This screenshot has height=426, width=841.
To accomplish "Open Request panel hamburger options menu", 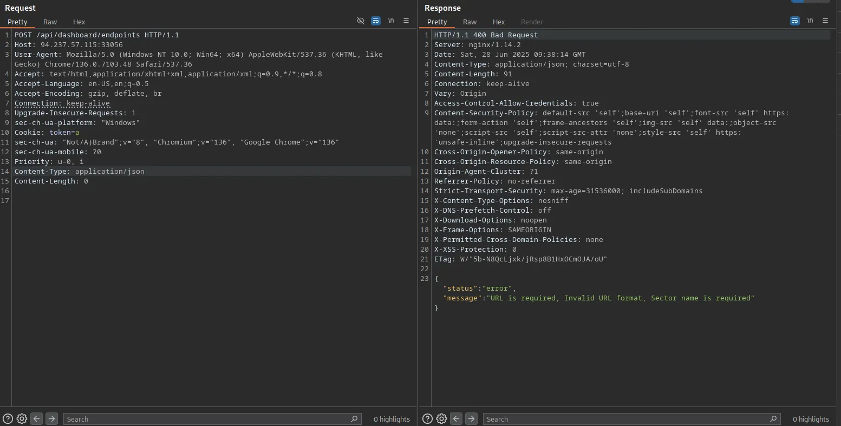I will pyautogui.click(x=406, y=21).
